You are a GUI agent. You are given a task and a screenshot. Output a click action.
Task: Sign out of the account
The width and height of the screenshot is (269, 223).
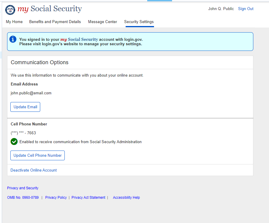coord(246,9)
